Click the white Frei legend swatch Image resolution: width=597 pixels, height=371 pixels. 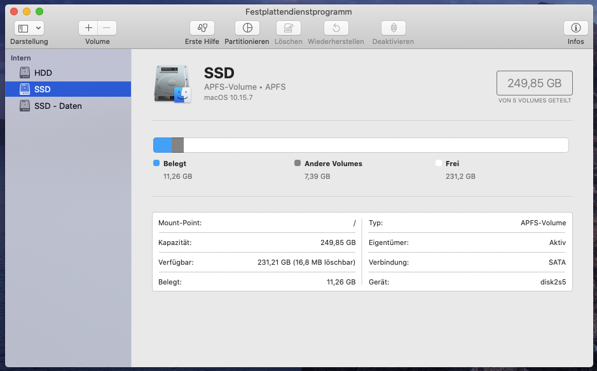(x=439, y=164)
